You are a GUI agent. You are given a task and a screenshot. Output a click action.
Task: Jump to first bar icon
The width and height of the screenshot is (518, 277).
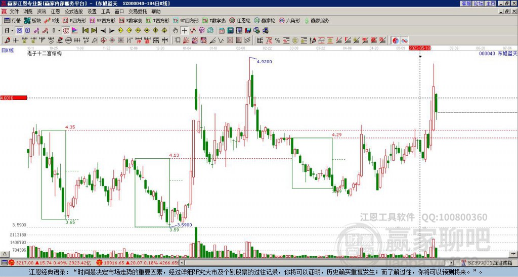click(85, 31)
